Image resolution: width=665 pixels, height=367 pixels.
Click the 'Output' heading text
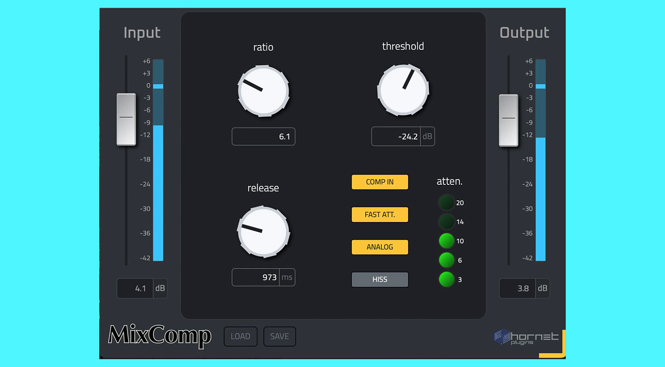pos(524,33)
